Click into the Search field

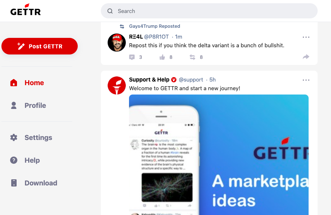click(x=209, y=11)
